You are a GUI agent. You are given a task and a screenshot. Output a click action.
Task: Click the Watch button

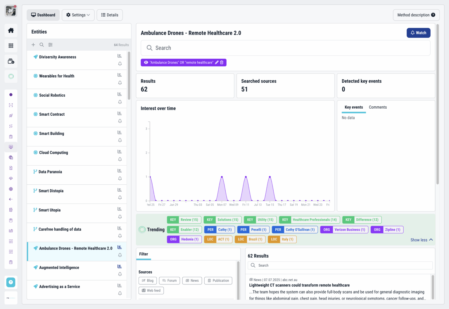[418, 33]
